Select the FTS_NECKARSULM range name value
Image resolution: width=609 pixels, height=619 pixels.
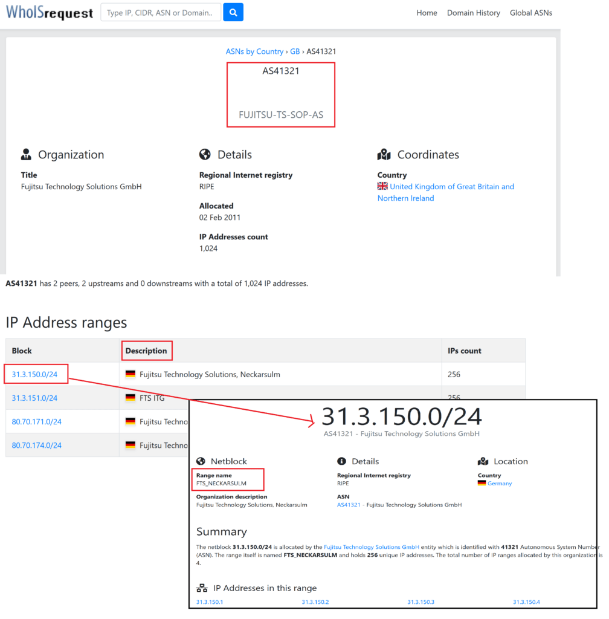221,483
